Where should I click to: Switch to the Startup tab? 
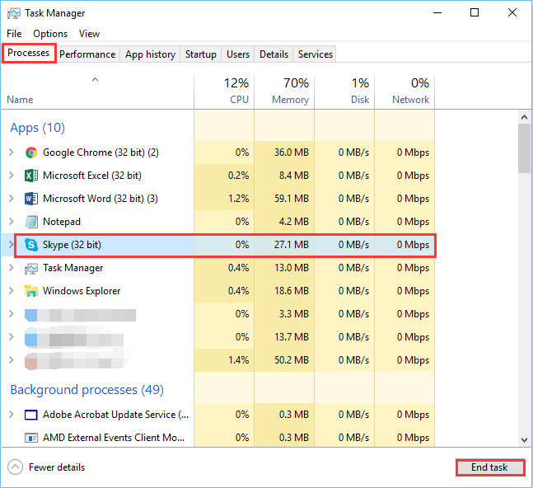(x=200, y=54)
